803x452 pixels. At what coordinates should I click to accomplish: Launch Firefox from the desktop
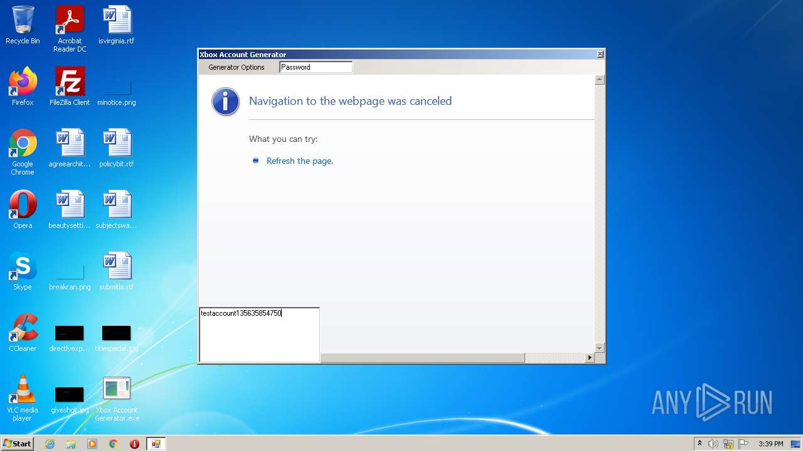click(23, 87)
